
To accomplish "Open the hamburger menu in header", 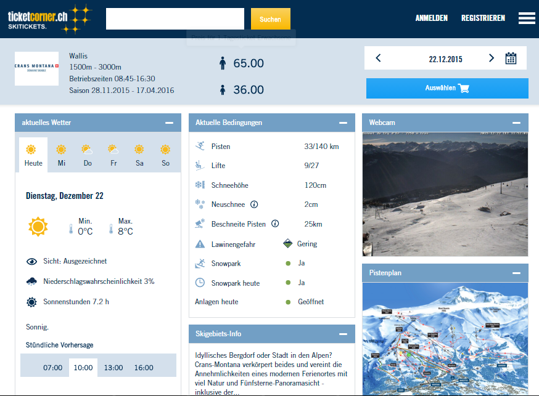I will [527, 18].
